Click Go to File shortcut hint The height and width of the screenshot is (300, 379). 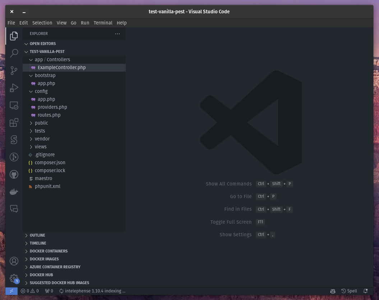click(x=253, y=197)
